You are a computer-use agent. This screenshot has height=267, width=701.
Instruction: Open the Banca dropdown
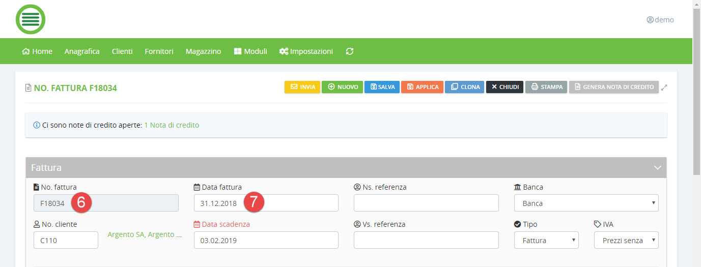586,203
